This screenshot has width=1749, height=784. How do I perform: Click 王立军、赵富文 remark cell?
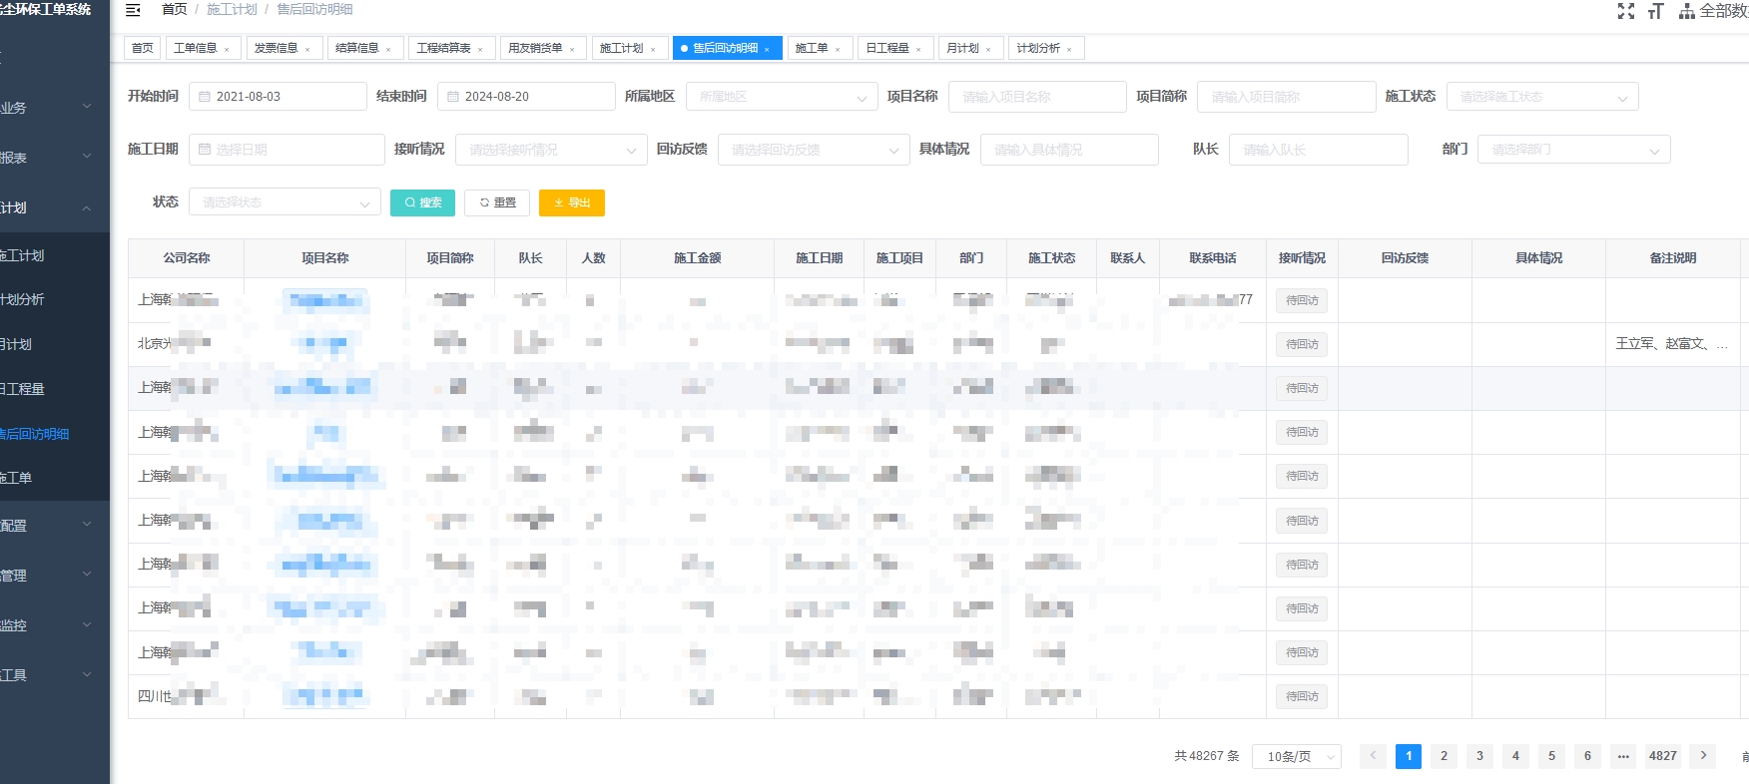coord(1672,344)
